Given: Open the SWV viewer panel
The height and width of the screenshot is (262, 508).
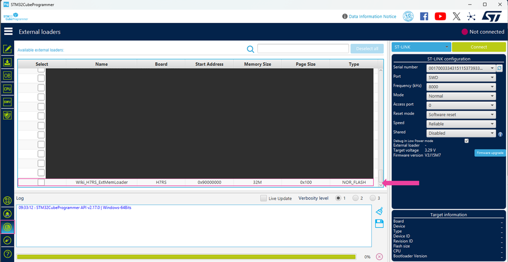Looking at the screenshot, I should [7, 102].
